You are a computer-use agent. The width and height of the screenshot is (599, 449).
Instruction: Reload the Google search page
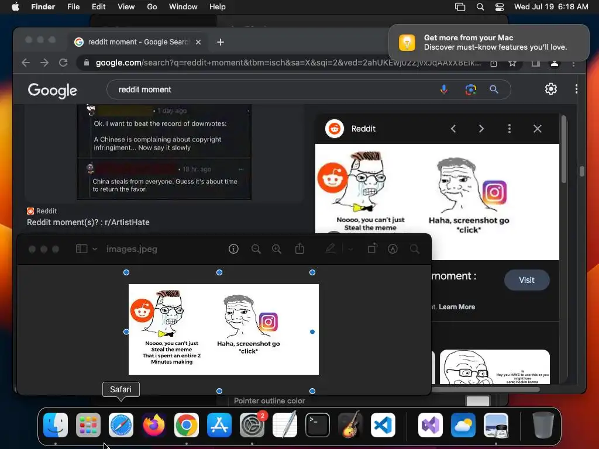(63, 62)
